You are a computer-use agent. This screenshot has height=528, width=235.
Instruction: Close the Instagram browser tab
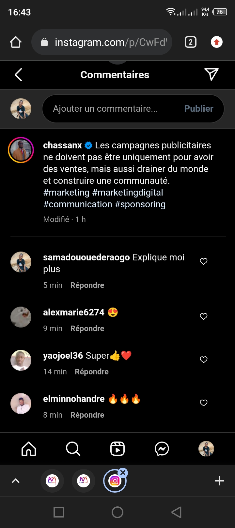(x=123, y=473)
